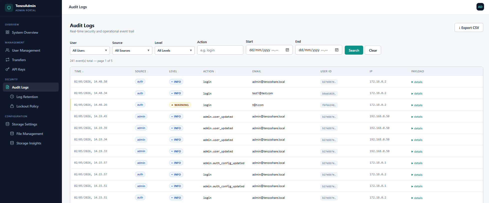The height and width of the screenshot is (203, 489).
Task: Click the Storage Insights database icon
Action: point(12,143)
